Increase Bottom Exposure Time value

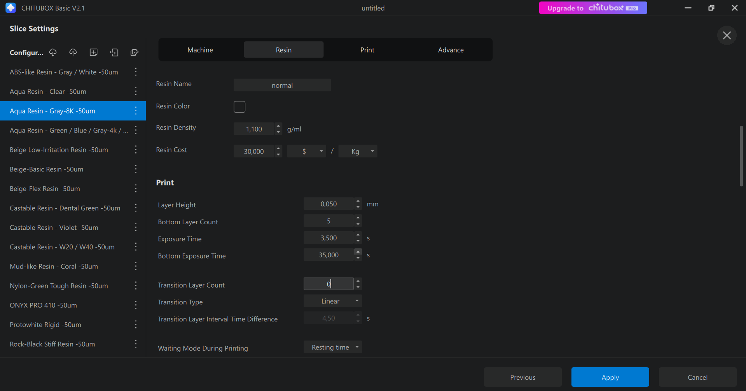pyautogui.click(x=358, y=252)
